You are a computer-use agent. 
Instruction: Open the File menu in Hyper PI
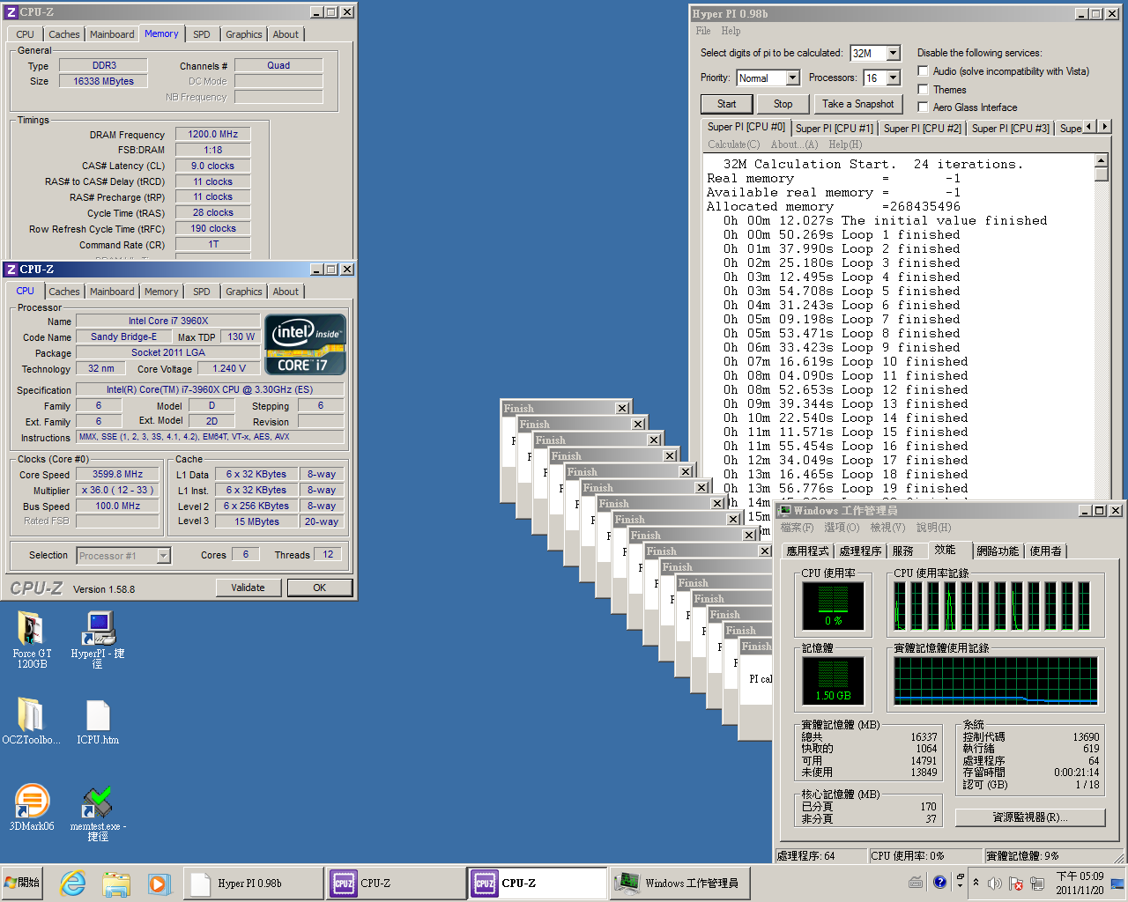pos(703,31)
